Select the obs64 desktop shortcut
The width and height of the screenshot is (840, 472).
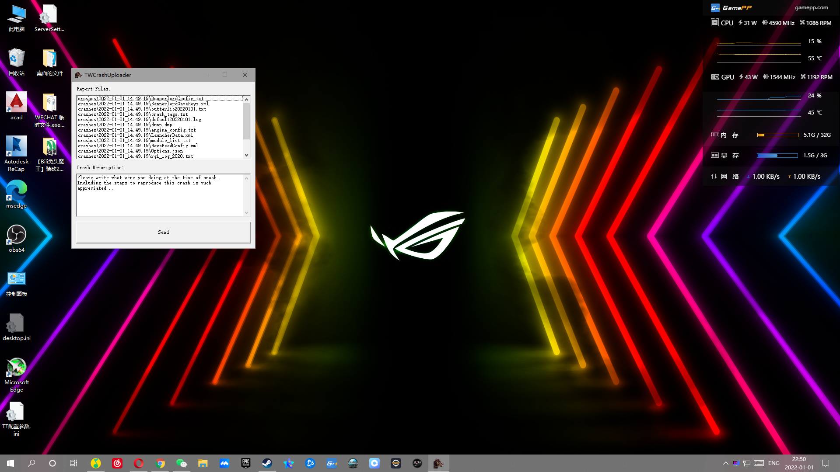tap(17, 239)
